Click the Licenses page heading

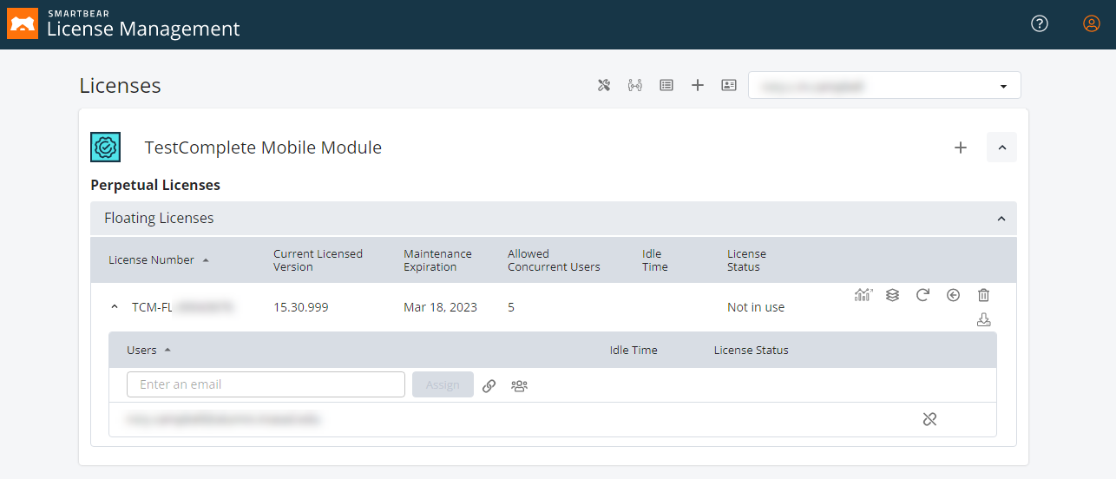pyautogui.click(x=120, y=85)
